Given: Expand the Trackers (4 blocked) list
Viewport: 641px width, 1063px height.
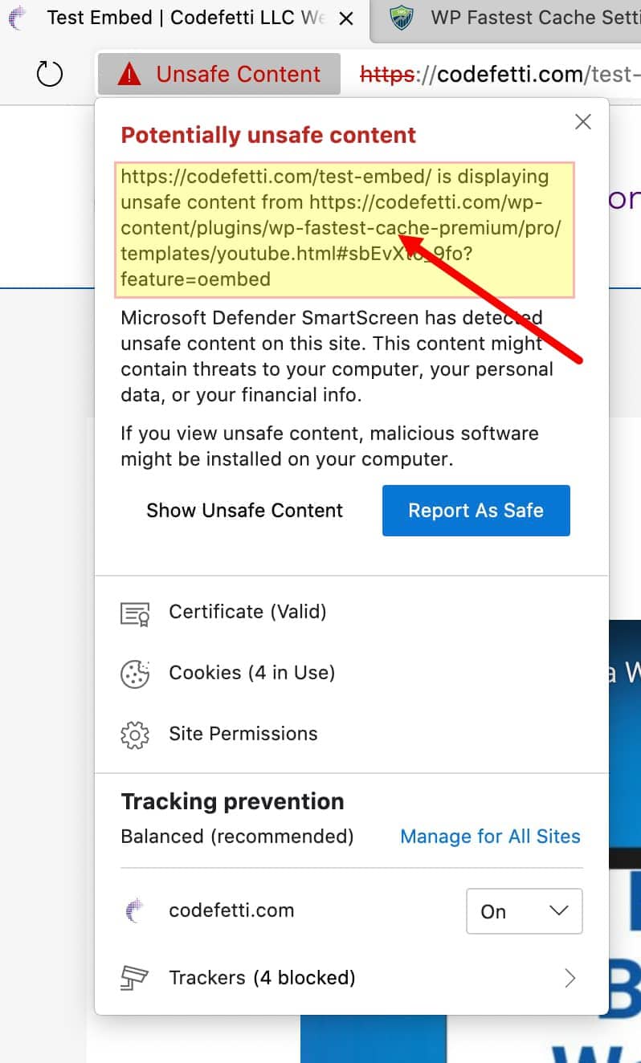Looking at the screenshot, I should [x=570, y=978].
